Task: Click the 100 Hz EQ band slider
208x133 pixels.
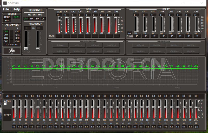Action: pyautogui.click(x=56, y=109)
